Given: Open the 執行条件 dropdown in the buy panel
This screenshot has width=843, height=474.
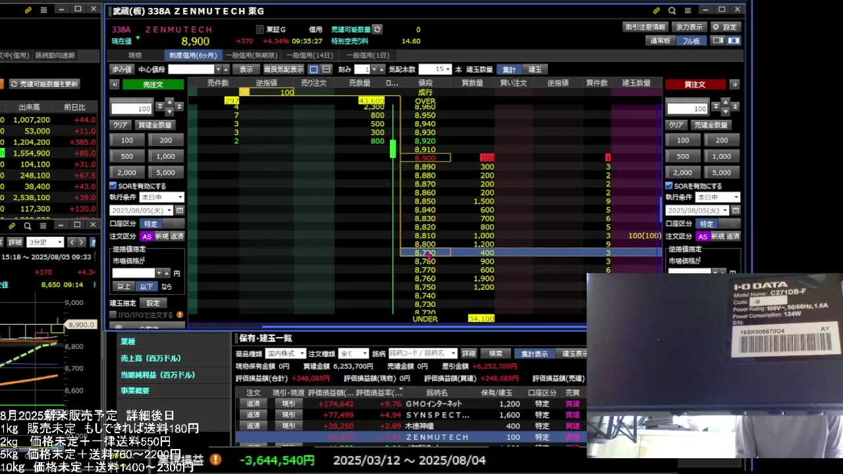Looking at the screenshot, I should (718, 197).
